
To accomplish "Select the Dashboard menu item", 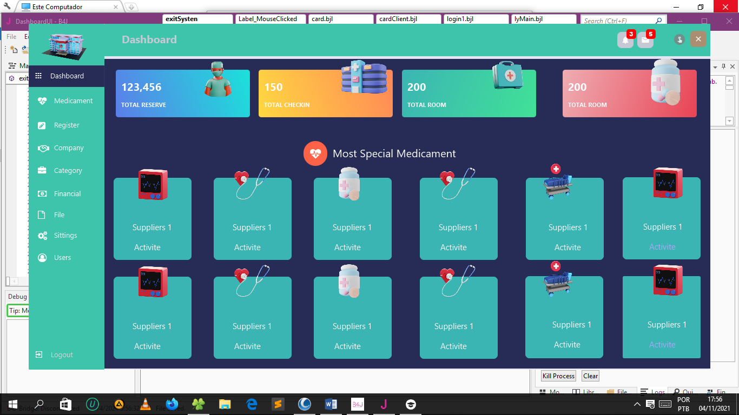I will [x=67, y=76].
